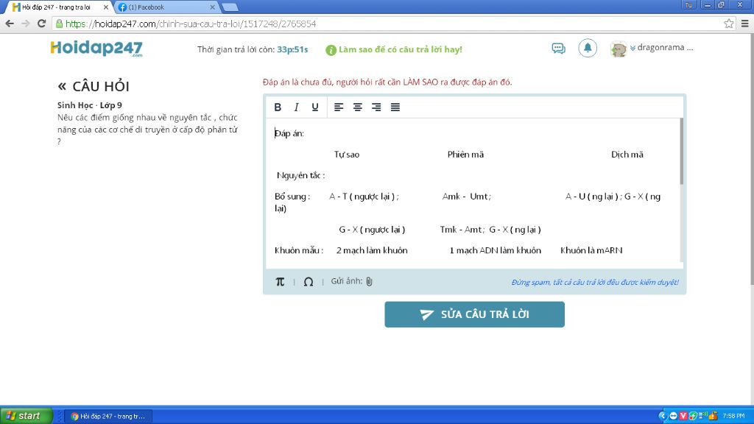Click inside the answer text area
The width and height of the screenshot is (754, 424).
pyautogui.click(x=473, y=192)
